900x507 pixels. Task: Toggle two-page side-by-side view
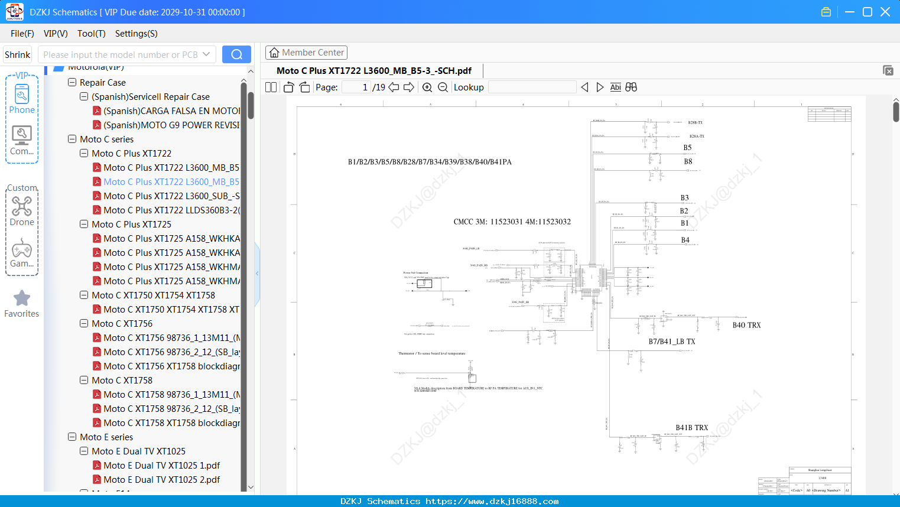(271, 87)
